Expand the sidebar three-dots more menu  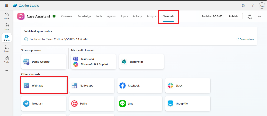(x=7, y=71)
